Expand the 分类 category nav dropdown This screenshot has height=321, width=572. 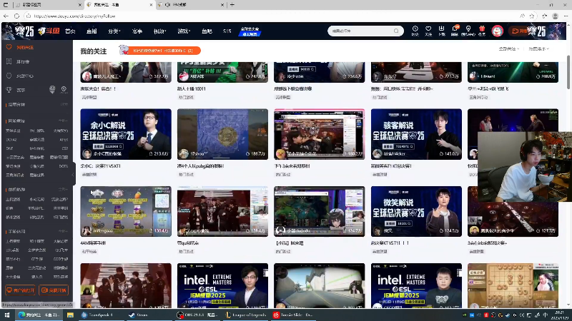114,31
